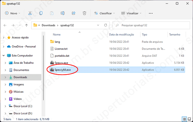Expand the Downloads tree node

point(5,77)
